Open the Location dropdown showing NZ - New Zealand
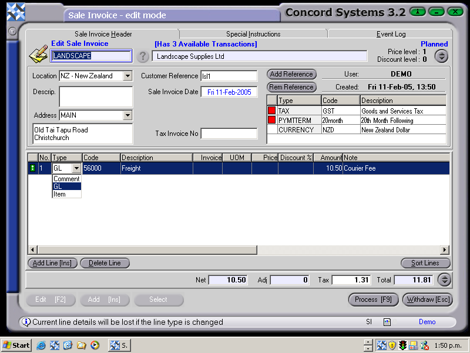The image size is (470, 353). (x=128, y=75)
